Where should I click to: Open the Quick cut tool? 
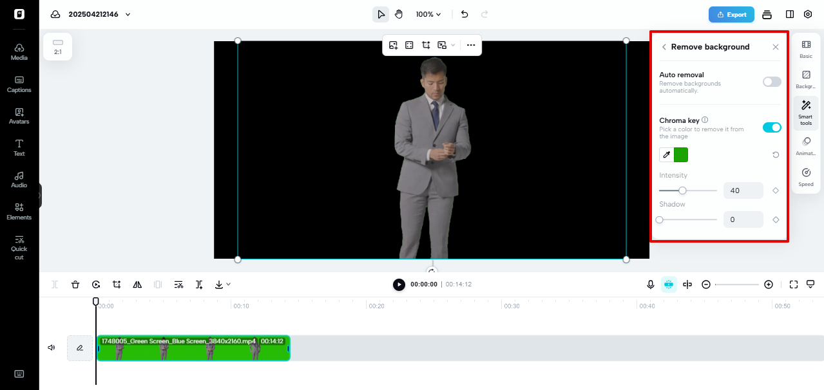(x=19, y=248)
